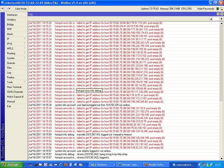Viewport: 224px width, 168px height.
Task: Open the Mesh menu item
Action: [16, 34]
